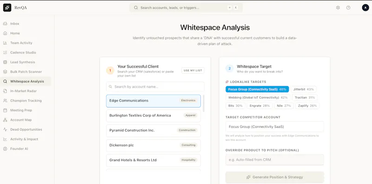Click the Champion Tracking people icon
372x184 pixels.
[5, 101]
